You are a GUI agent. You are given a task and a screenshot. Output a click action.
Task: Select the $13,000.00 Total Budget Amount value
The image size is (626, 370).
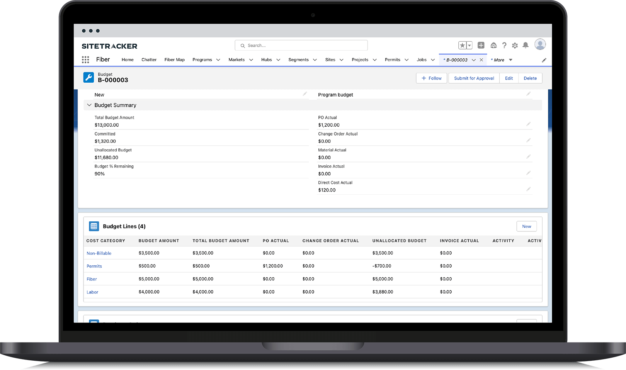pyautogui.click(x=107, y=125)
